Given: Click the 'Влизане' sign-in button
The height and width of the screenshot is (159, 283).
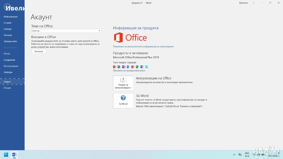Looking at the screenshot, I should click(39, 51).
